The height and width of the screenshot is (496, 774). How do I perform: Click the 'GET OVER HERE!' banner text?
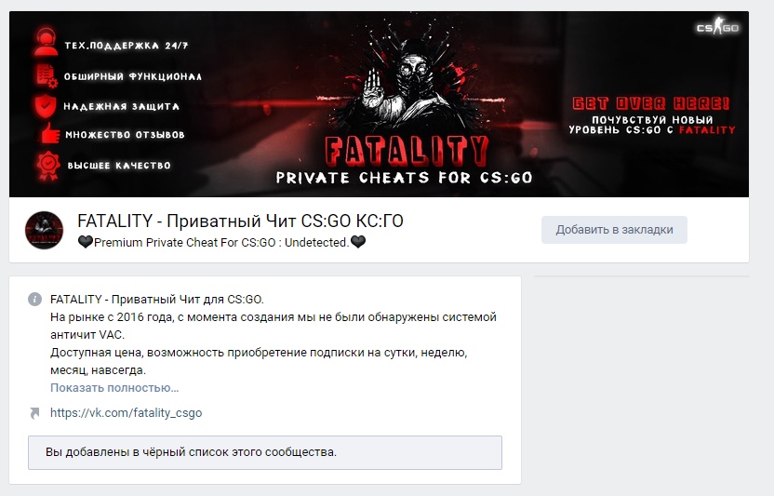(650, 103)
